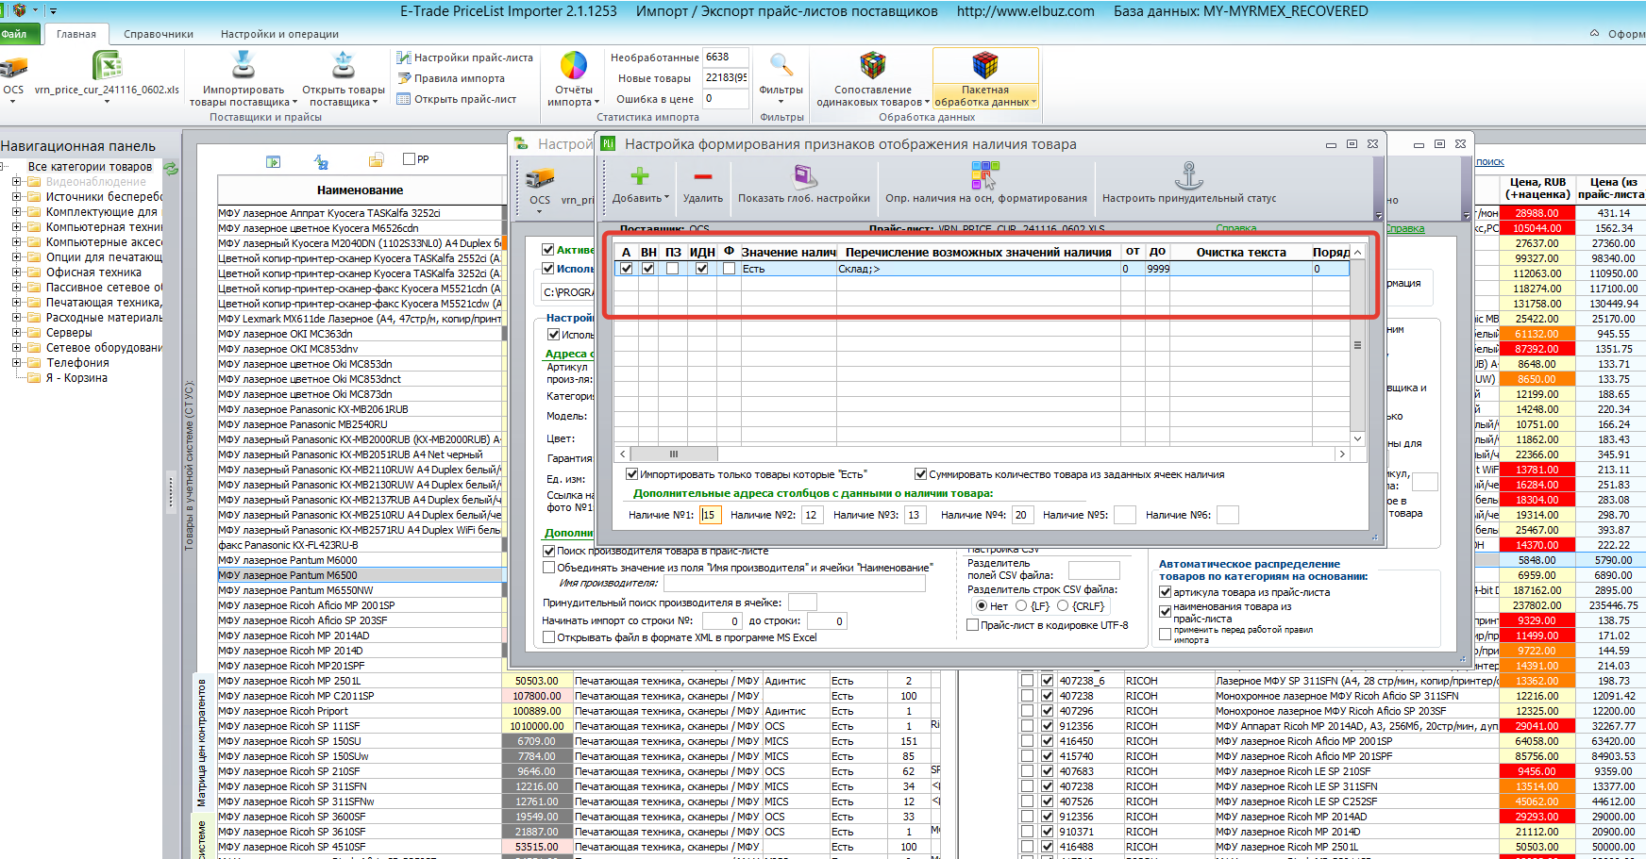Viewport: 1646px width, 859px height.
Task: Open the Фильтры dropdown in the ribbon
Action: click(x=781, y=102)
